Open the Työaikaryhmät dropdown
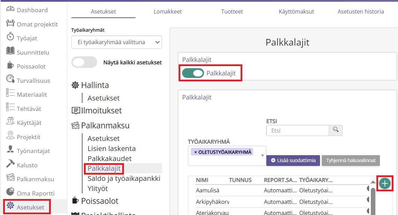The image size is (398, 215). coord(117,42)
